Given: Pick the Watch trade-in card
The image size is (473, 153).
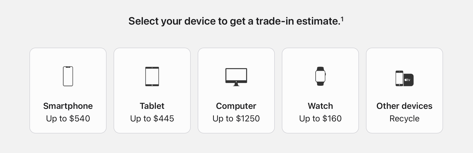Looking at the screenshot, I should (x=320, y=91).
